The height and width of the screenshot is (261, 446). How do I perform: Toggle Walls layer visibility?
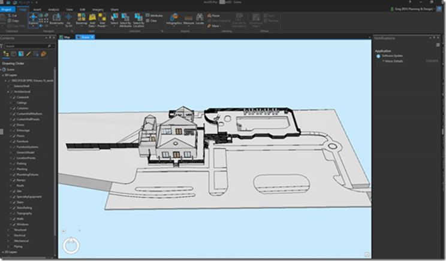point(14,219)
